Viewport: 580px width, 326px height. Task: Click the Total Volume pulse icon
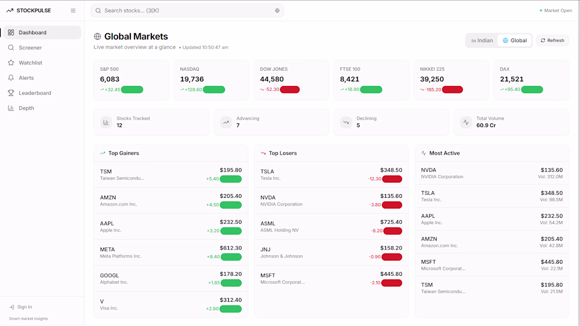[x=466, y=122]
